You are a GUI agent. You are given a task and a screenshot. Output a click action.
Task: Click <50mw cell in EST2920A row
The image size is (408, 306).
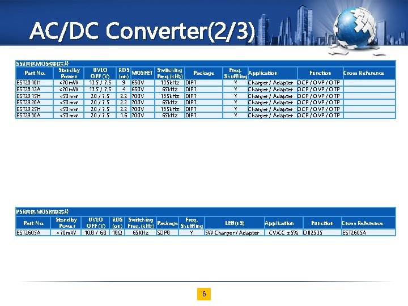(69, 103)
